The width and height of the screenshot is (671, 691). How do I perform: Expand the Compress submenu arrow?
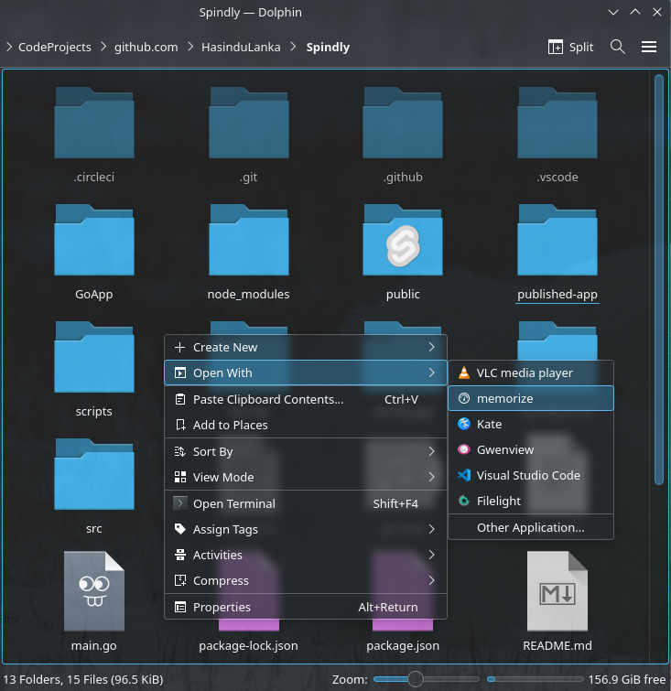(431, 580)
